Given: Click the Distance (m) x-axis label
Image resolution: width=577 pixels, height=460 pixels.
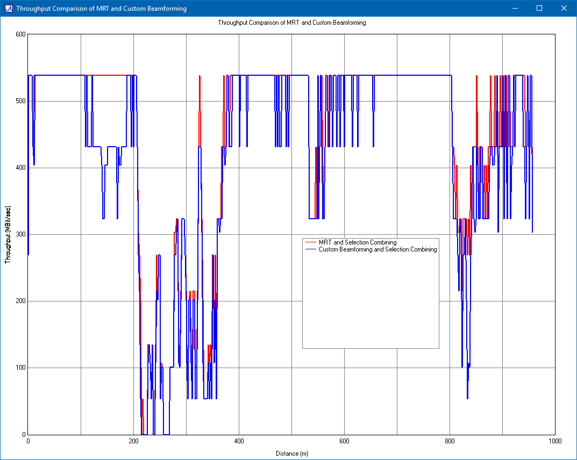Looking at the screenshot, I should click(x=292, y=454).
